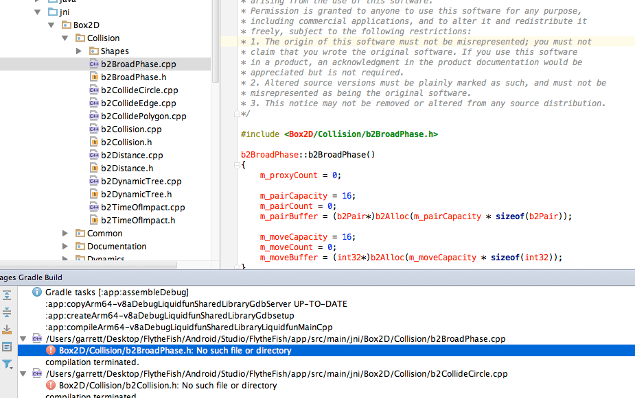Click b2CollideEdge.cpp C++ file icon
The width and height of the screenshot is (635, 398).
[x=94, y=103]
